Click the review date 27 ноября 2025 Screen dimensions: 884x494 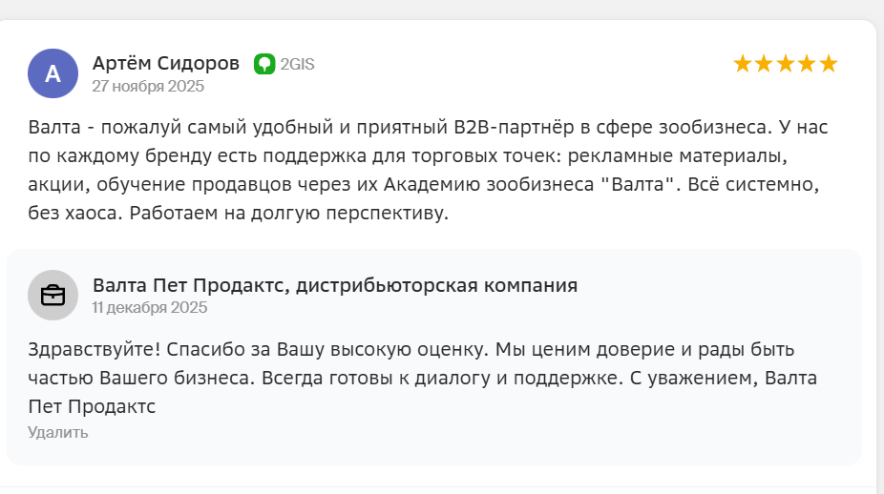pyautogui.click(x=148, y=86)
